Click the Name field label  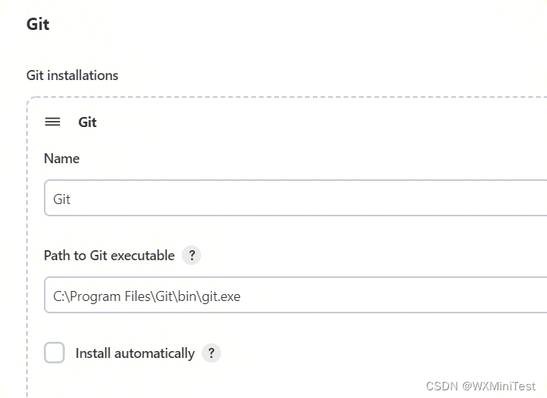[62, 159]
